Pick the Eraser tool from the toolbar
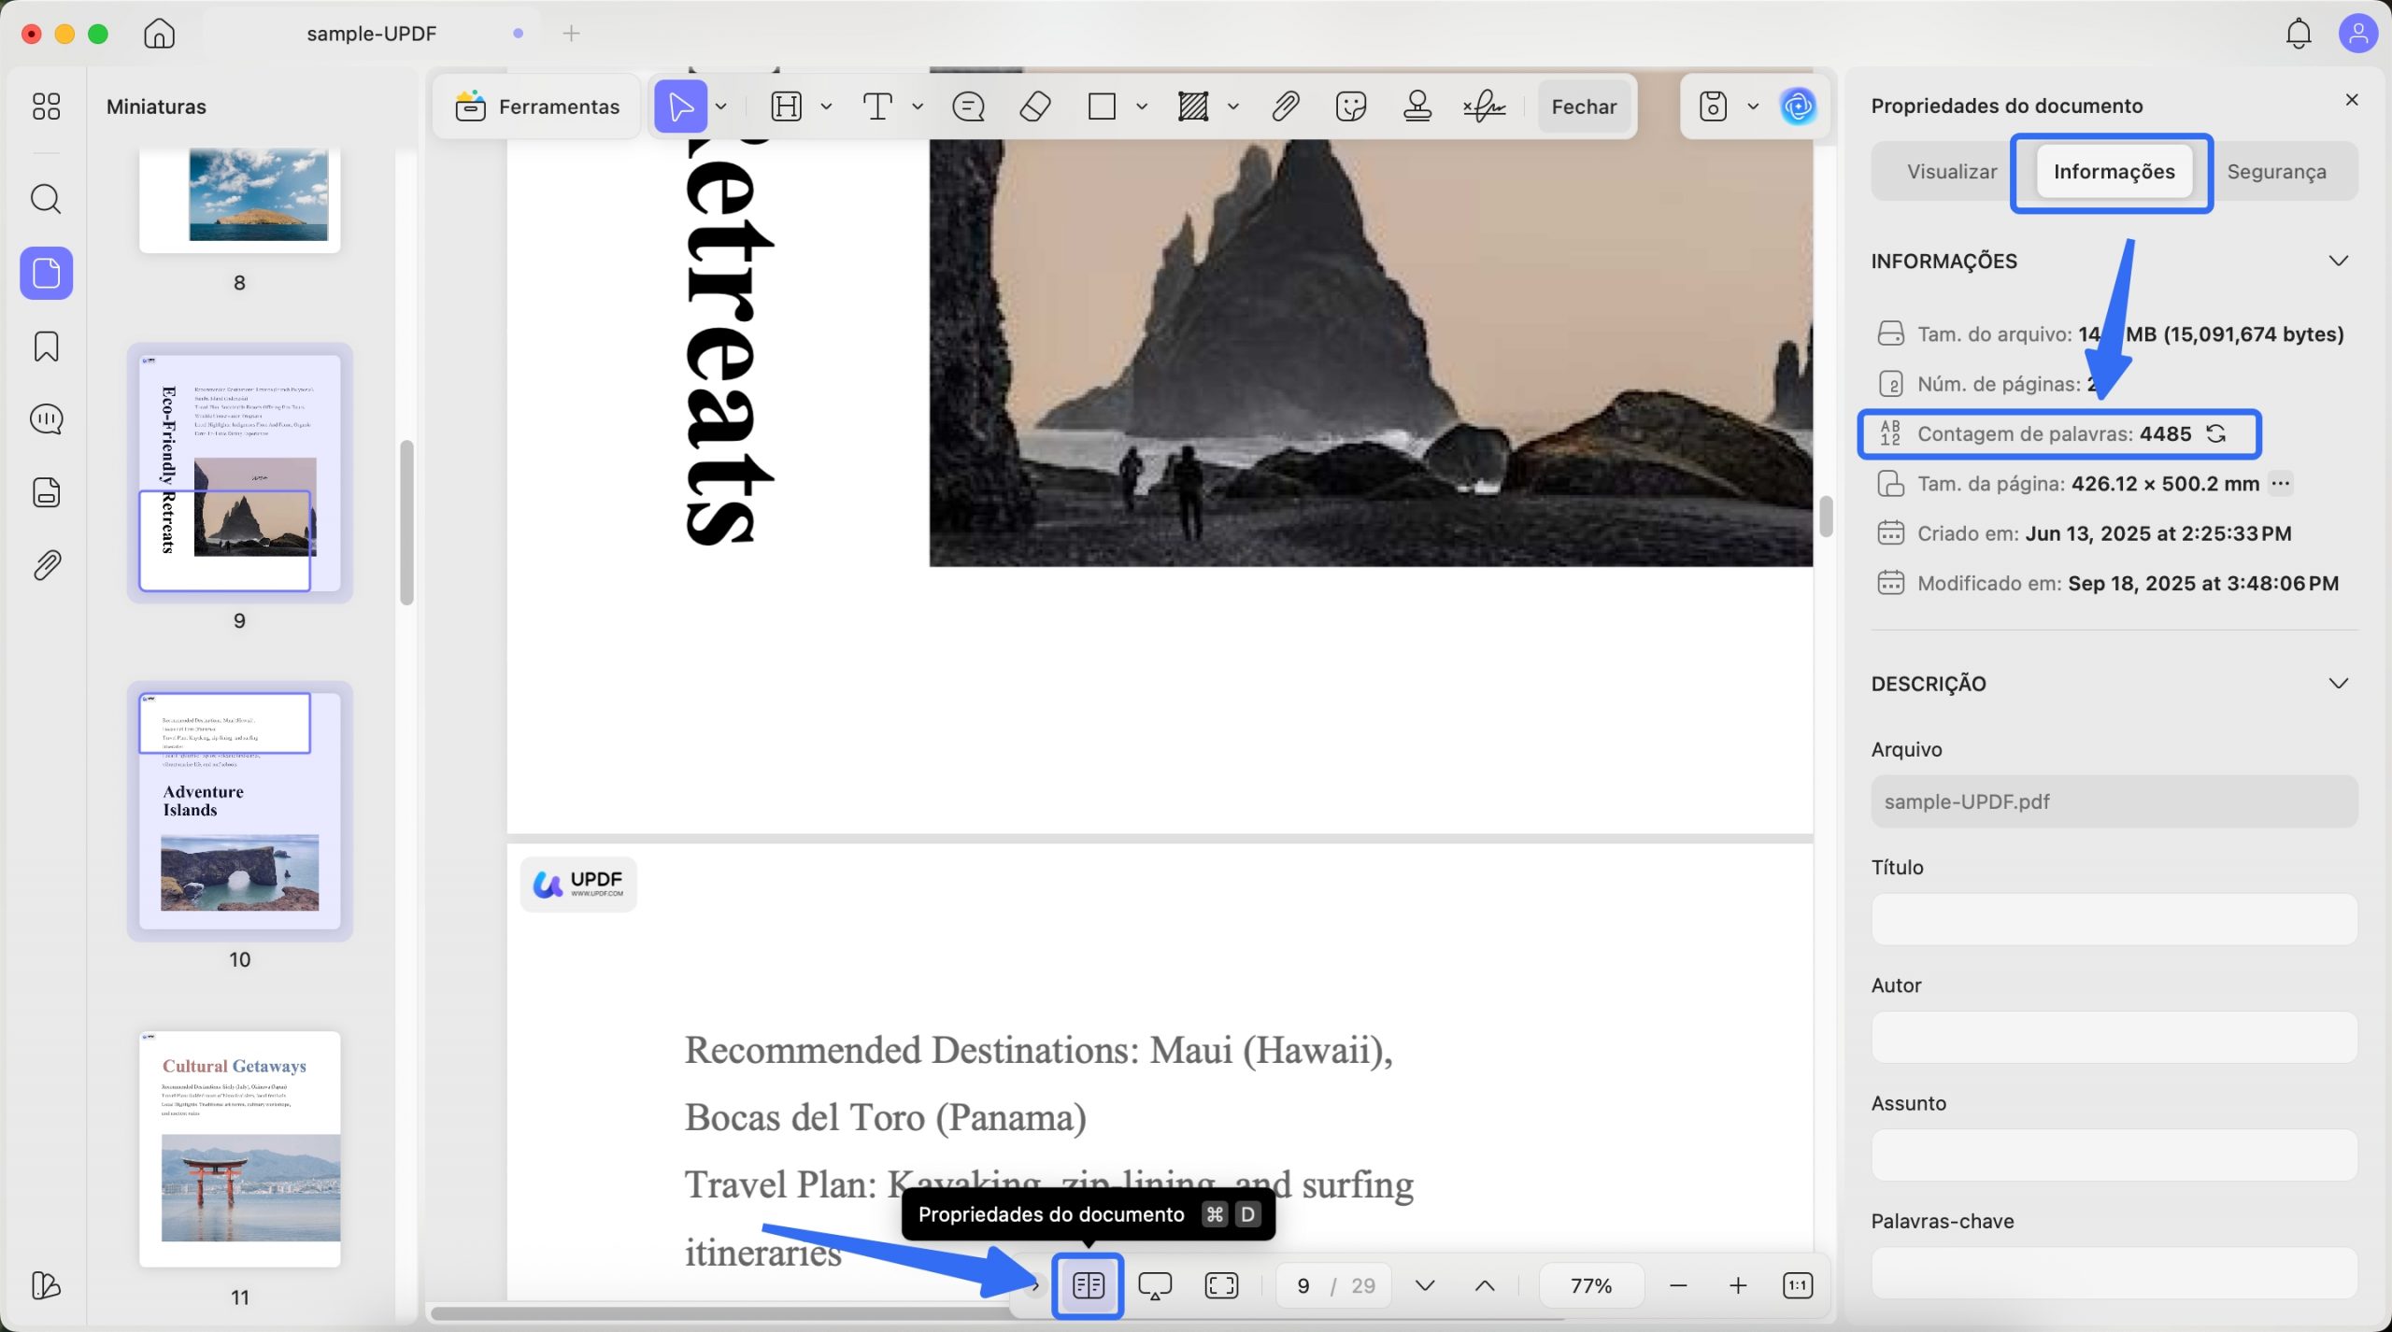Image resolution: width=2392 pixels, height=1332 pixels. point(1033,106)
